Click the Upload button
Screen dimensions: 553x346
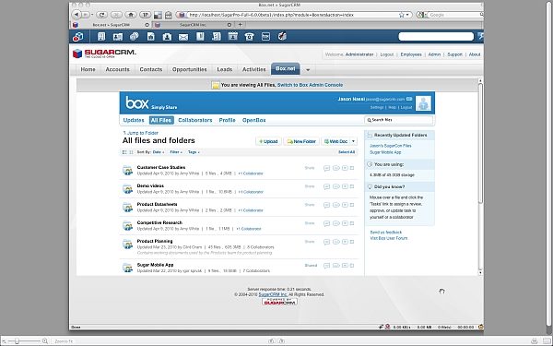point(268,141)
